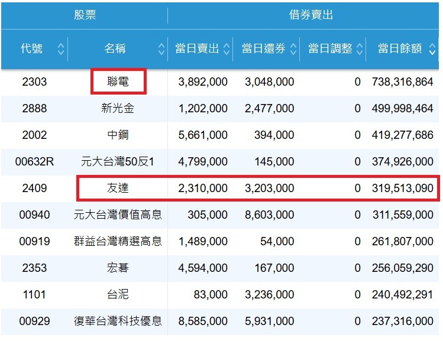
Task: Click sort arrows next to 當日調整
Action: pos(360,49)
